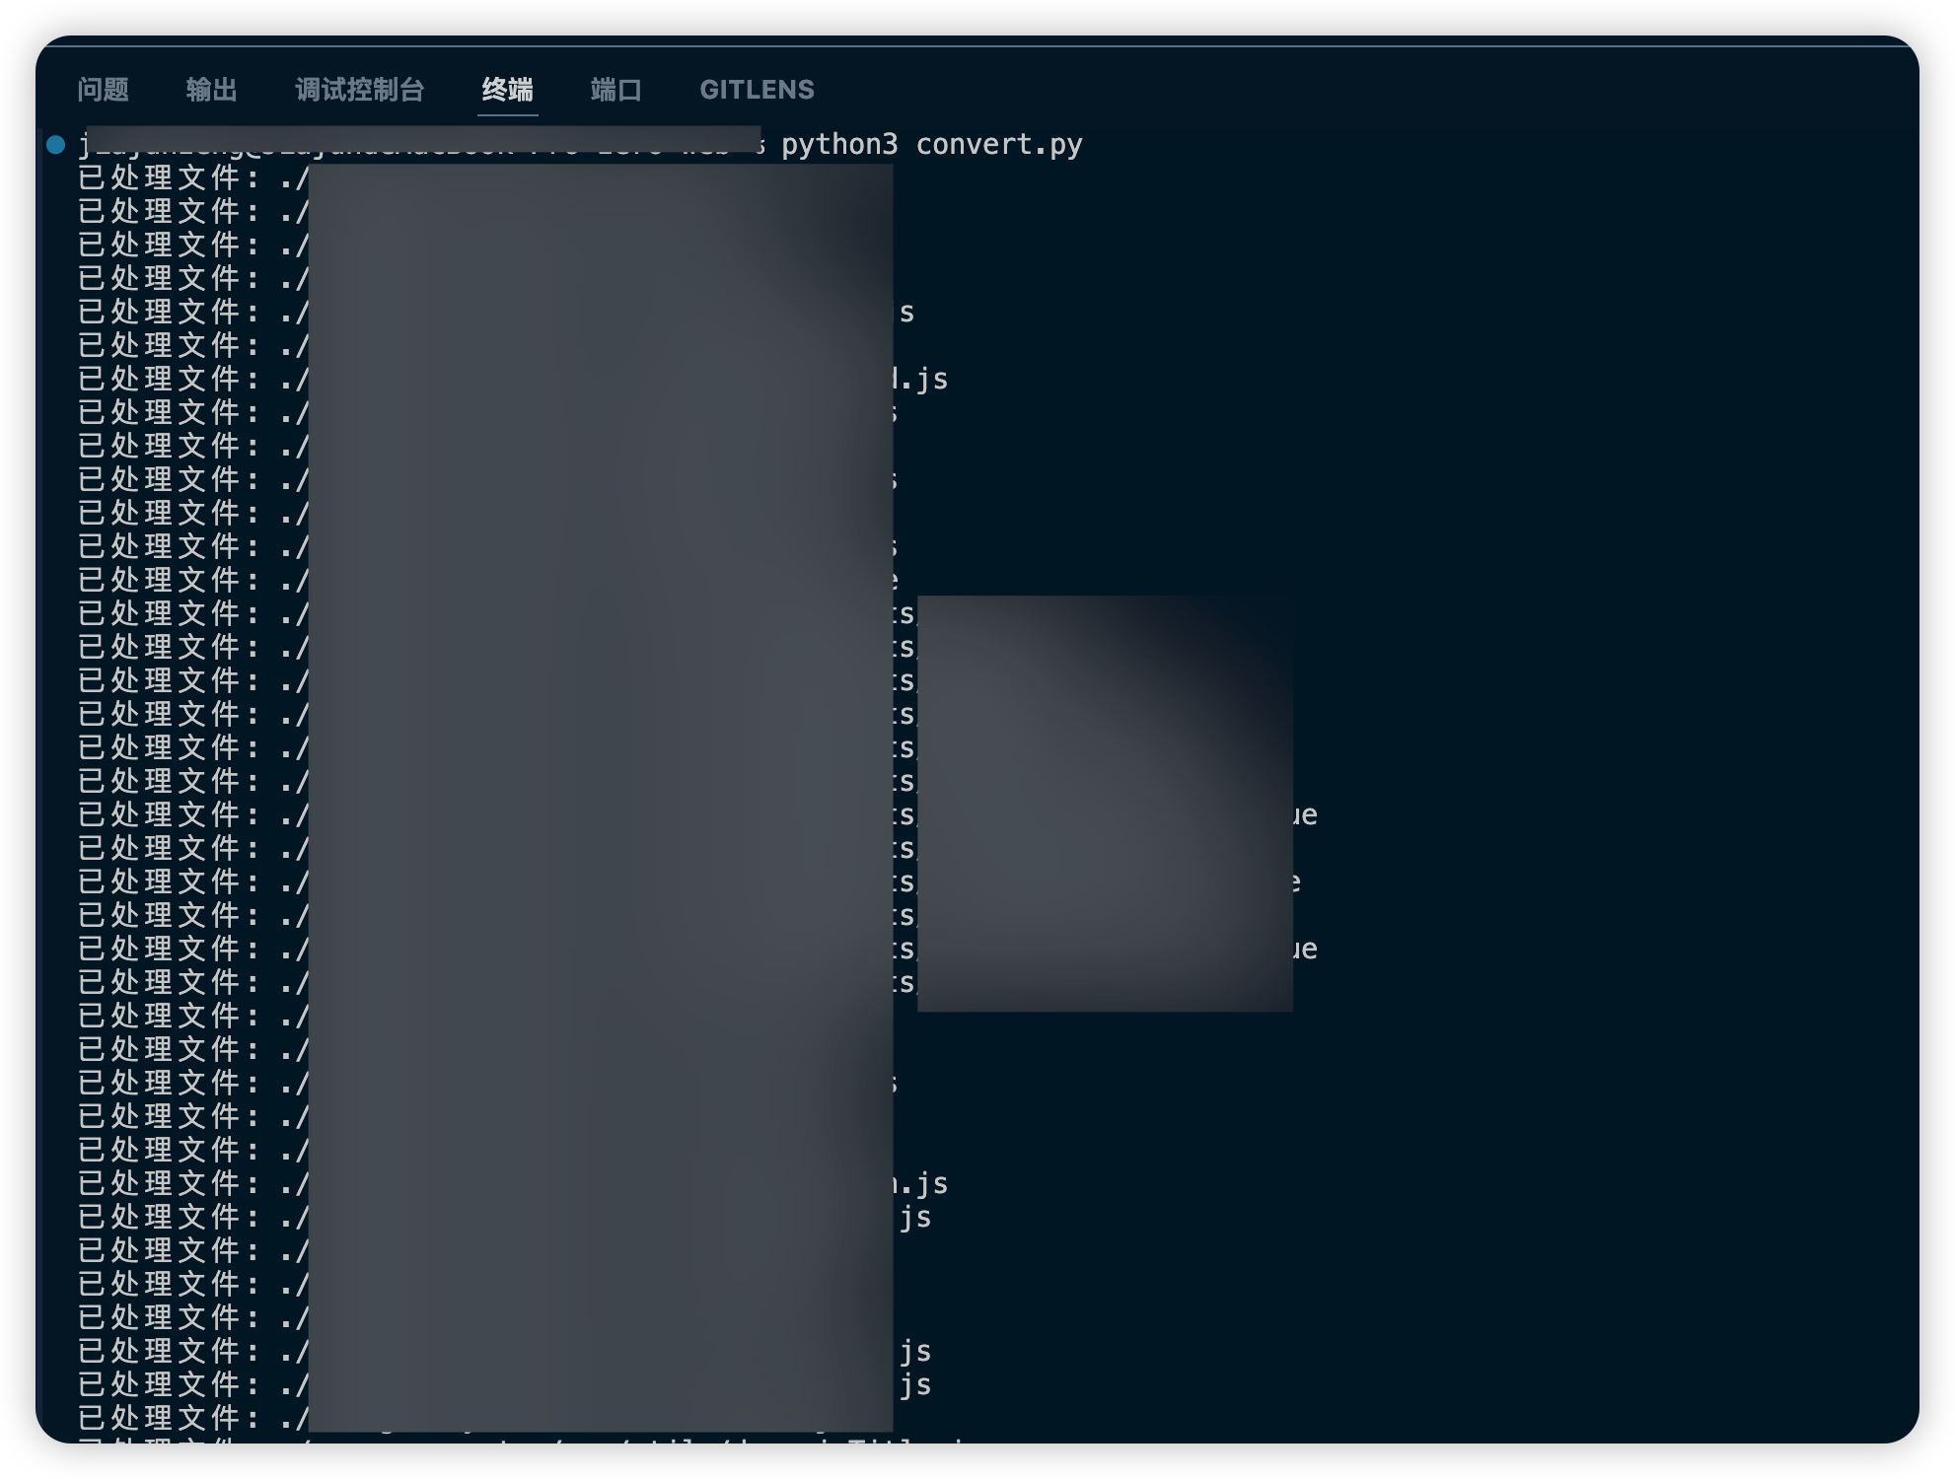This screenshot has width=1955, height=1479.
Task: Click convert.py in the terminal command
Action: pyautogui.click(x=999, y=145)
